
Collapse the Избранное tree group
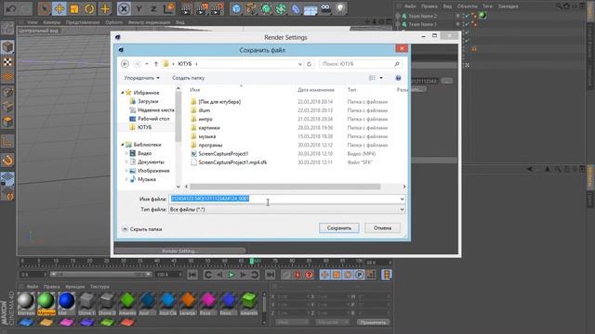pos(123,93)
